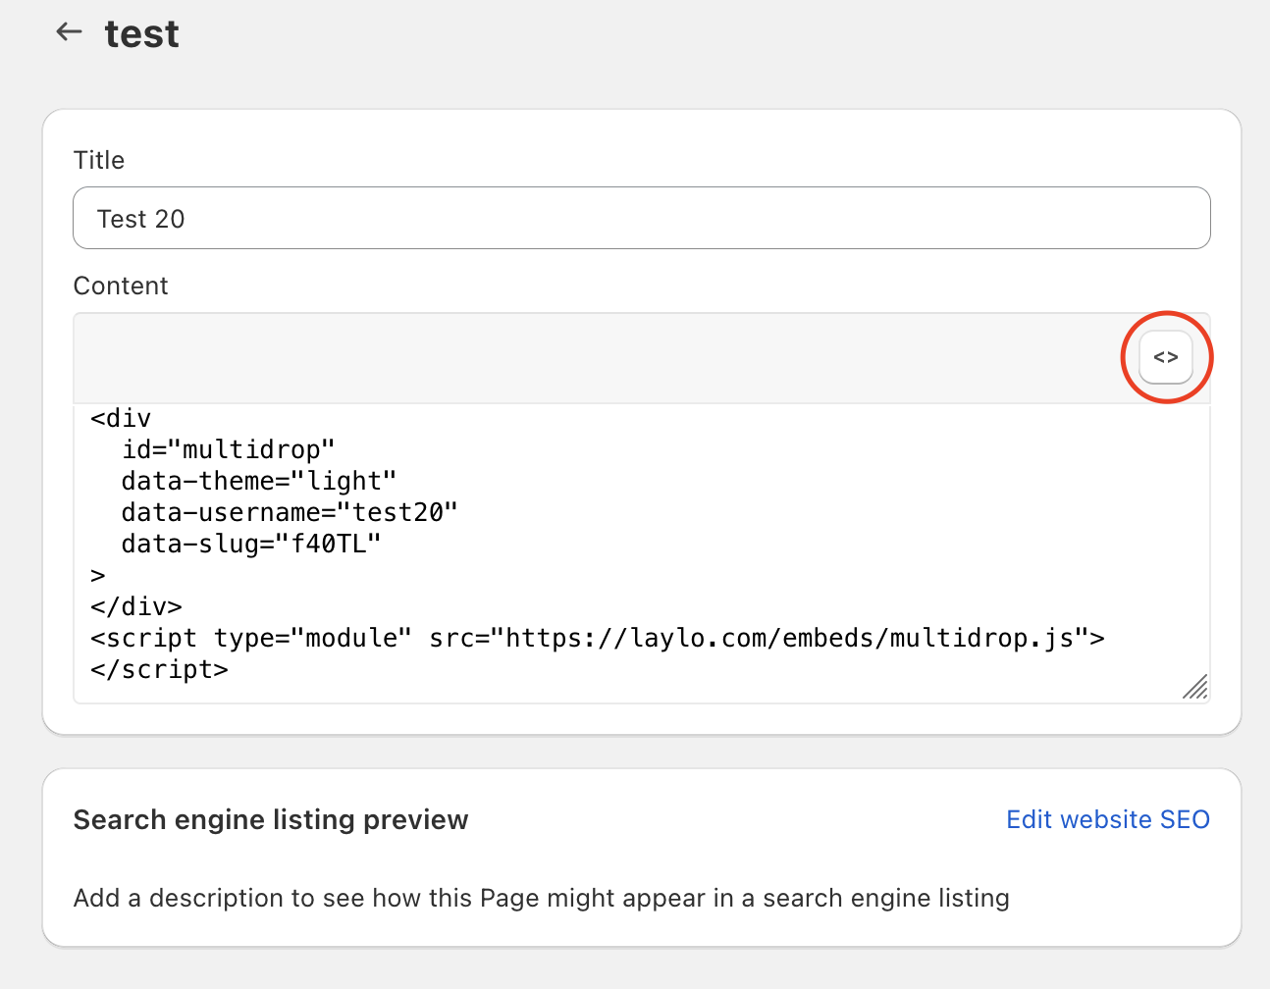Click the empty gray editor toolbar area

pos(589,358)
